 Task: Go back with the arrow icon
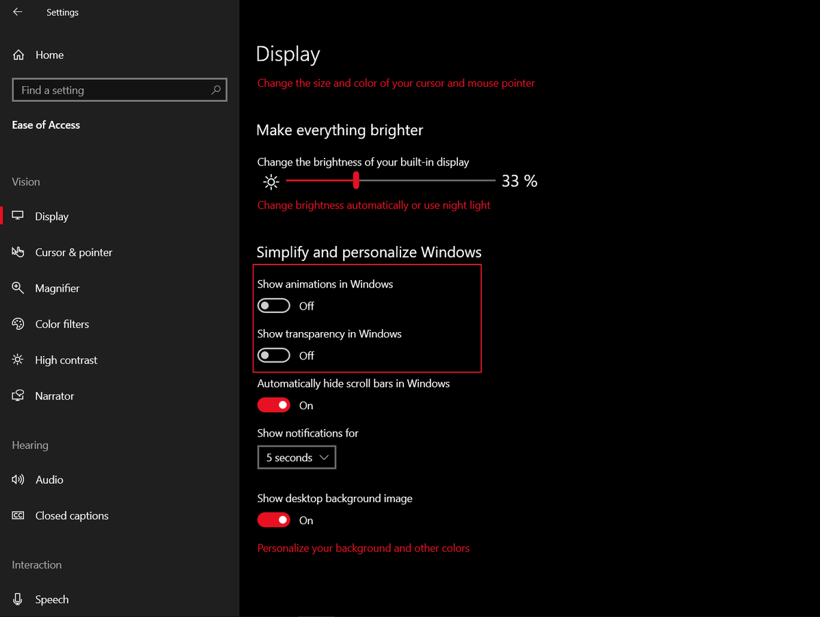[18, 12]
